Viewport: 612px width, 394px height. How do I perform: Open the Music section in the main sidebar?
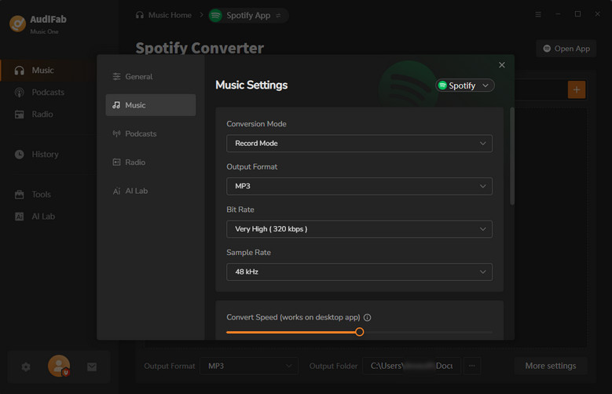coord(49,70)
